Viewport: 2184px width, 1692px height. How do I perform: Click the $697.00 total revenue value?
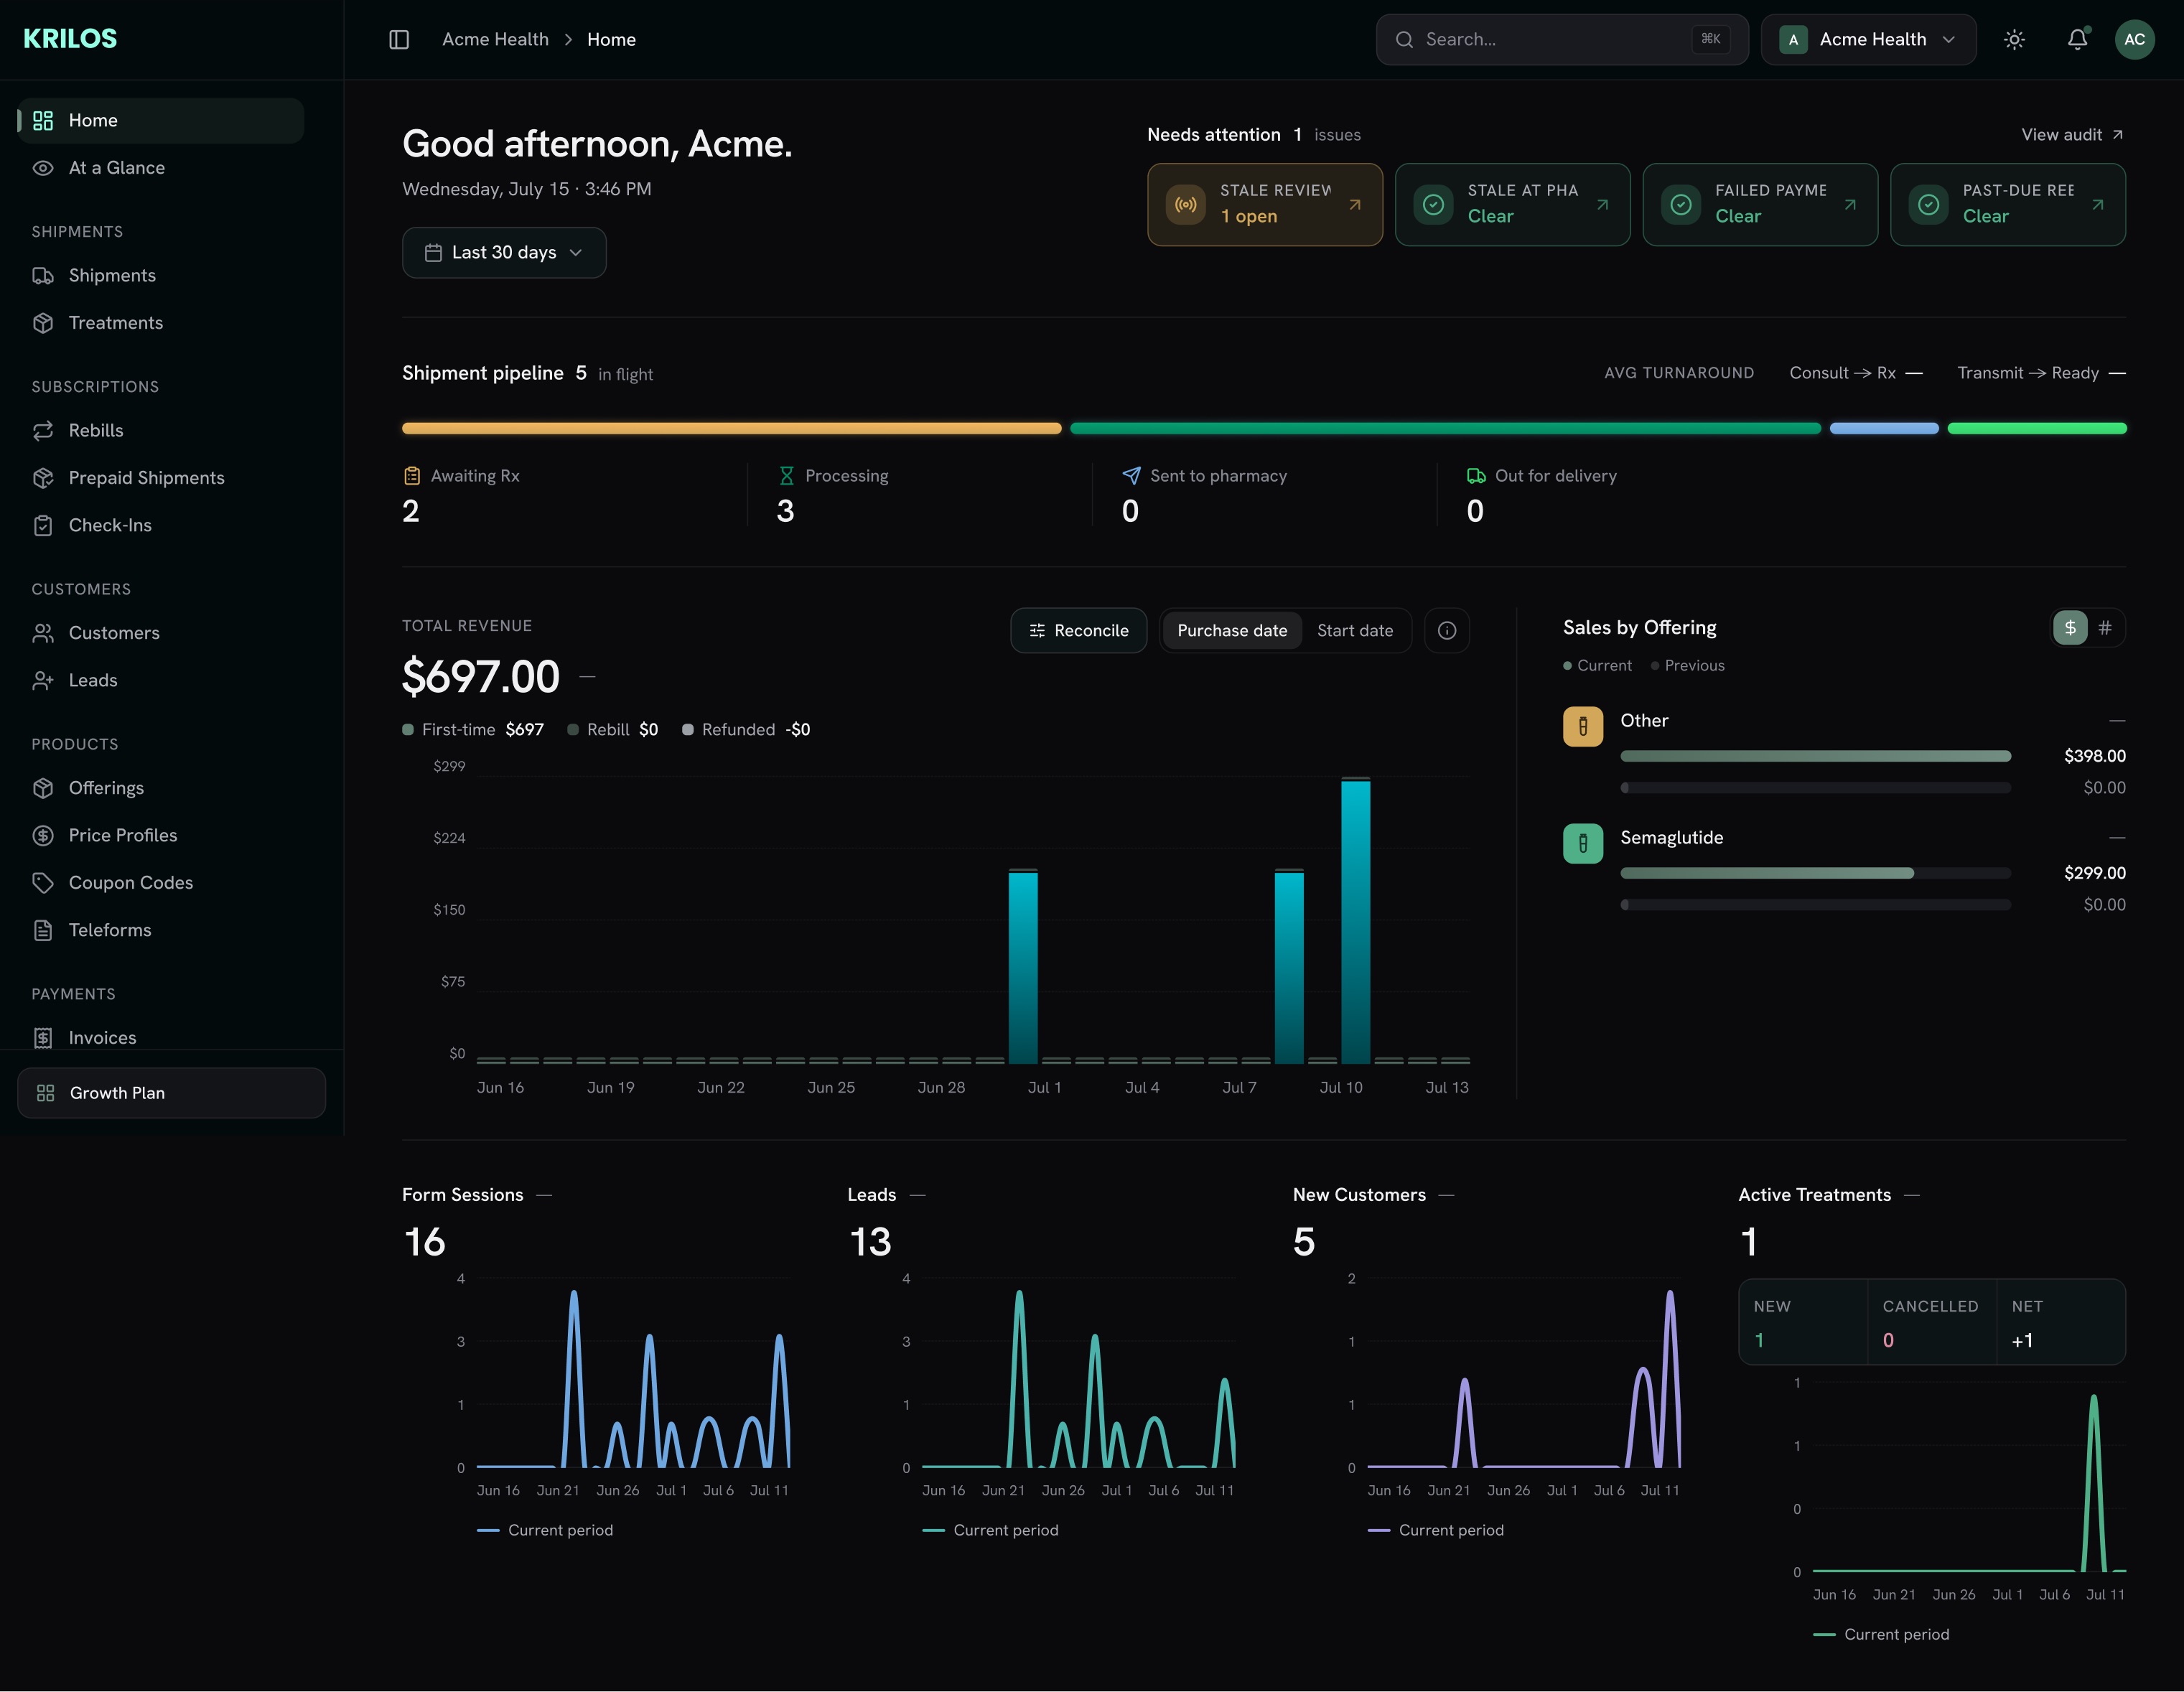pyautogui.click(x=481, y=677)
